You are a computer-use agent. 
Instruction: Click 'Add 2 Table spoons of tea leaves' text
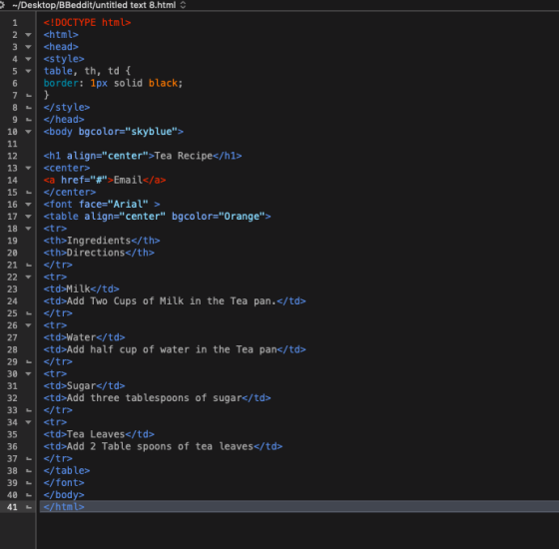click(x=160, y=447)
